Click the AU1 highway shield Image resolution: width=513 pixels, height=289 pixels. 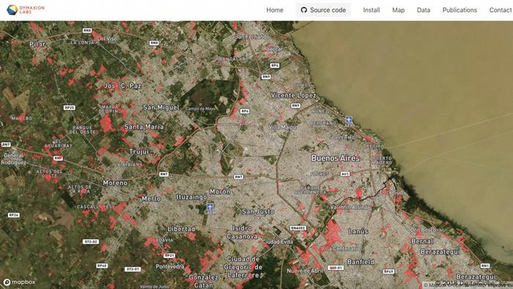[x=345, y=174]
